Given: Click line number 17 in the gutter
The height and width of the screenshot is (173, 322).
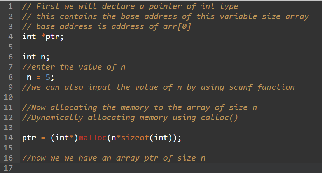Looking at the screenshot, I should pyautogui.click(x=8, y=168).
